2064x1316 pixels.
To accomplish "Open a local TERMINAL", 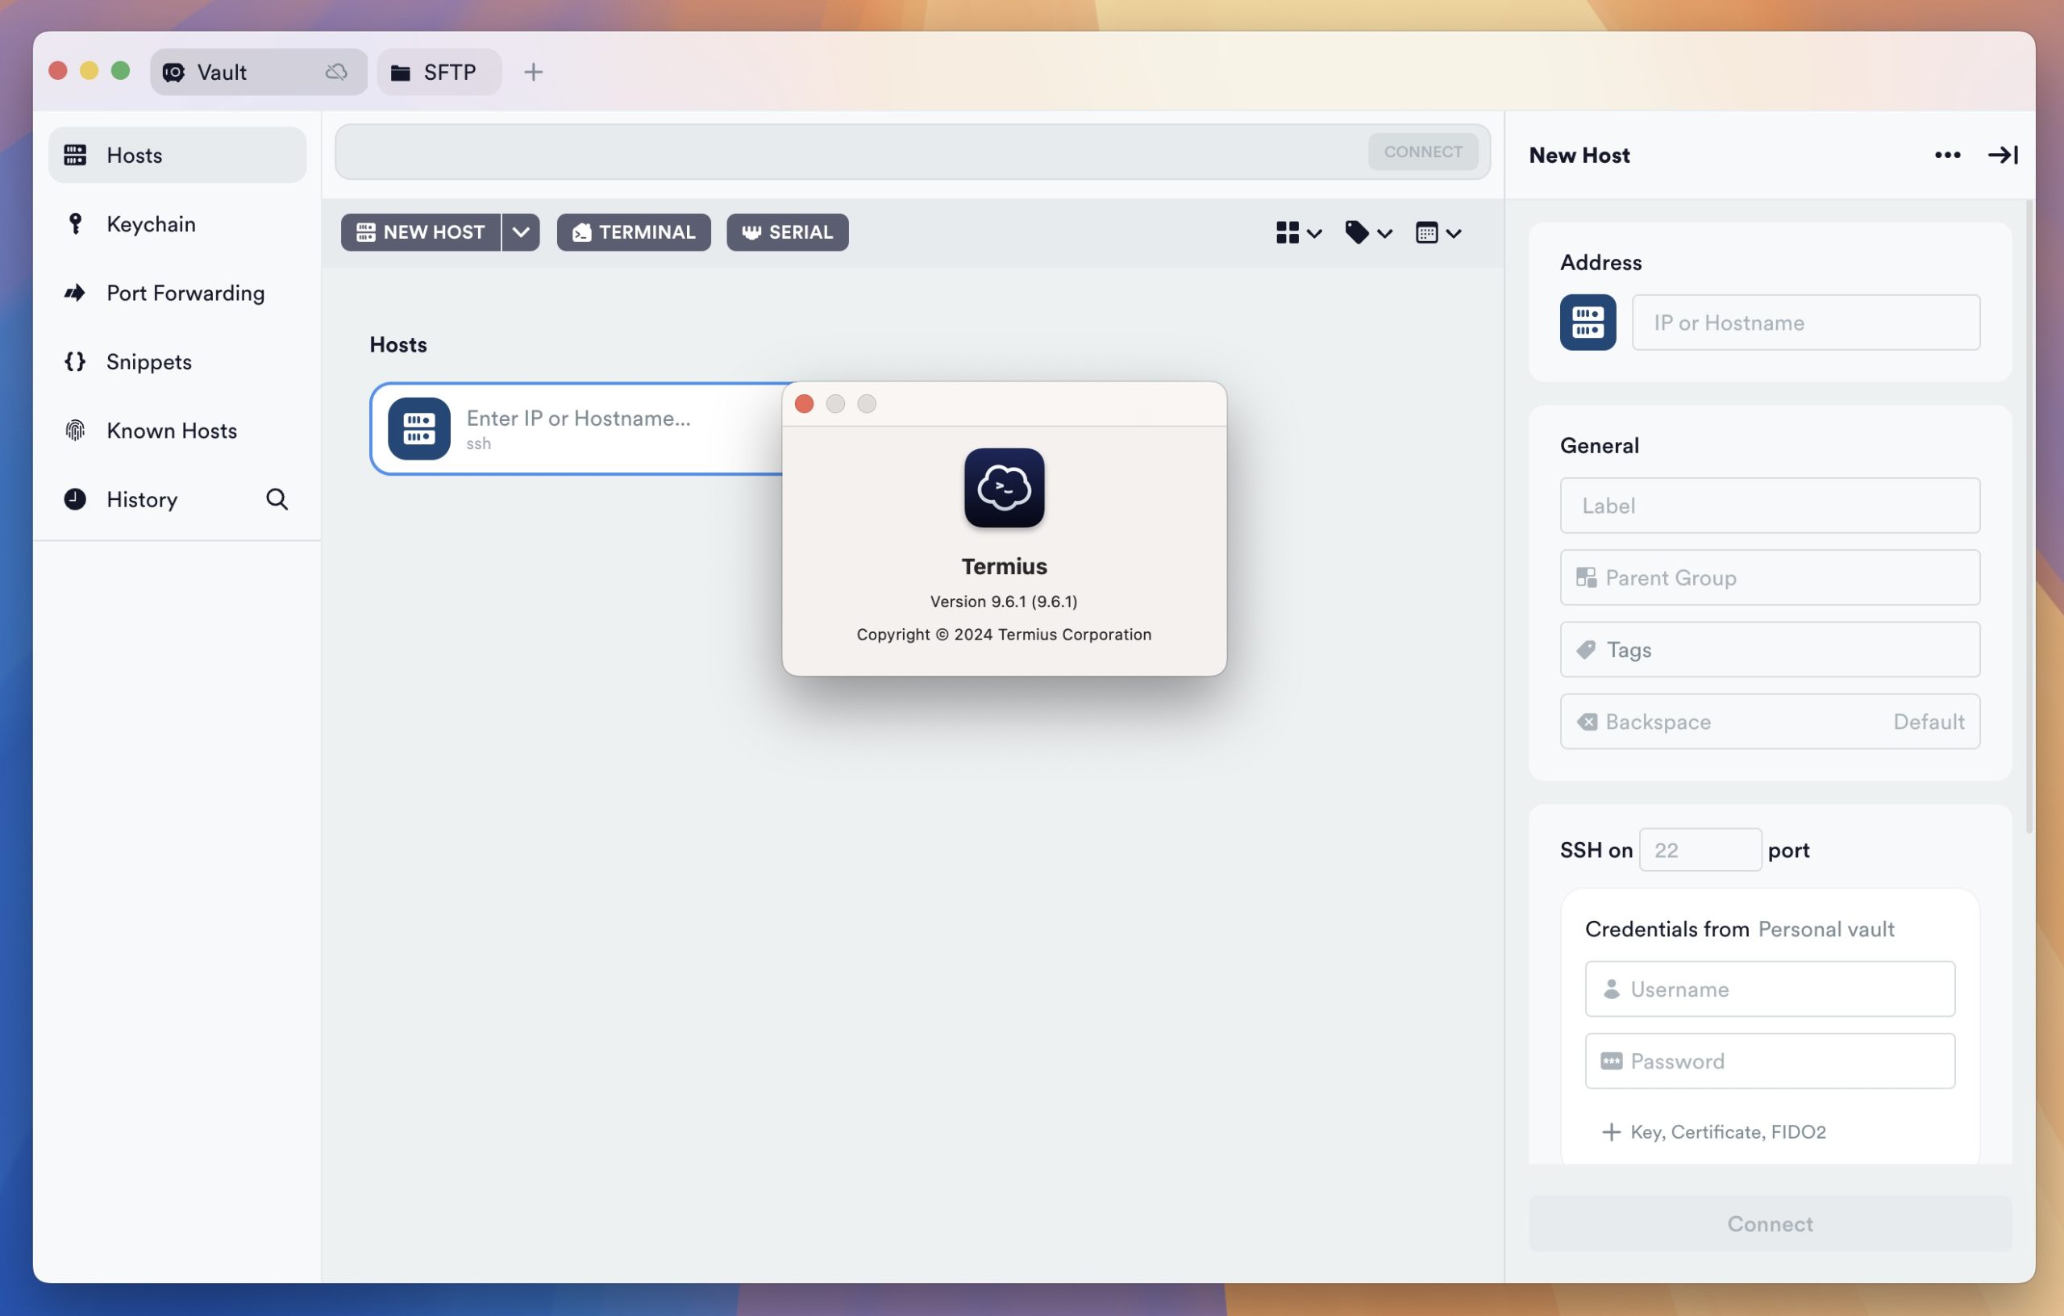I will tap(634, 232).
